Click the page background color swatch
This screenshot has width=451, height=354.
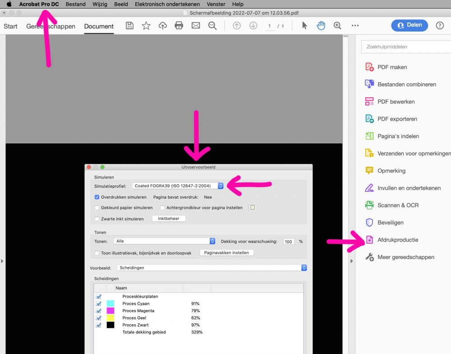pos(253,208)
